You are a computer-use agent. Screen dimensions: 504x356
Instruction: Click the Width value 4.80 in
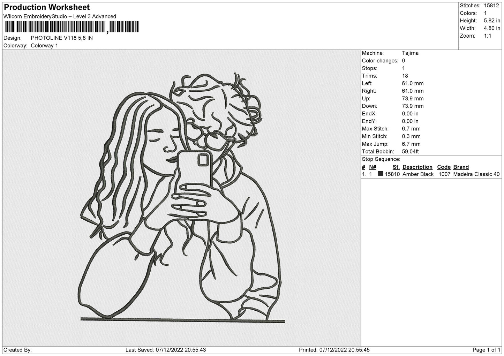492,28
